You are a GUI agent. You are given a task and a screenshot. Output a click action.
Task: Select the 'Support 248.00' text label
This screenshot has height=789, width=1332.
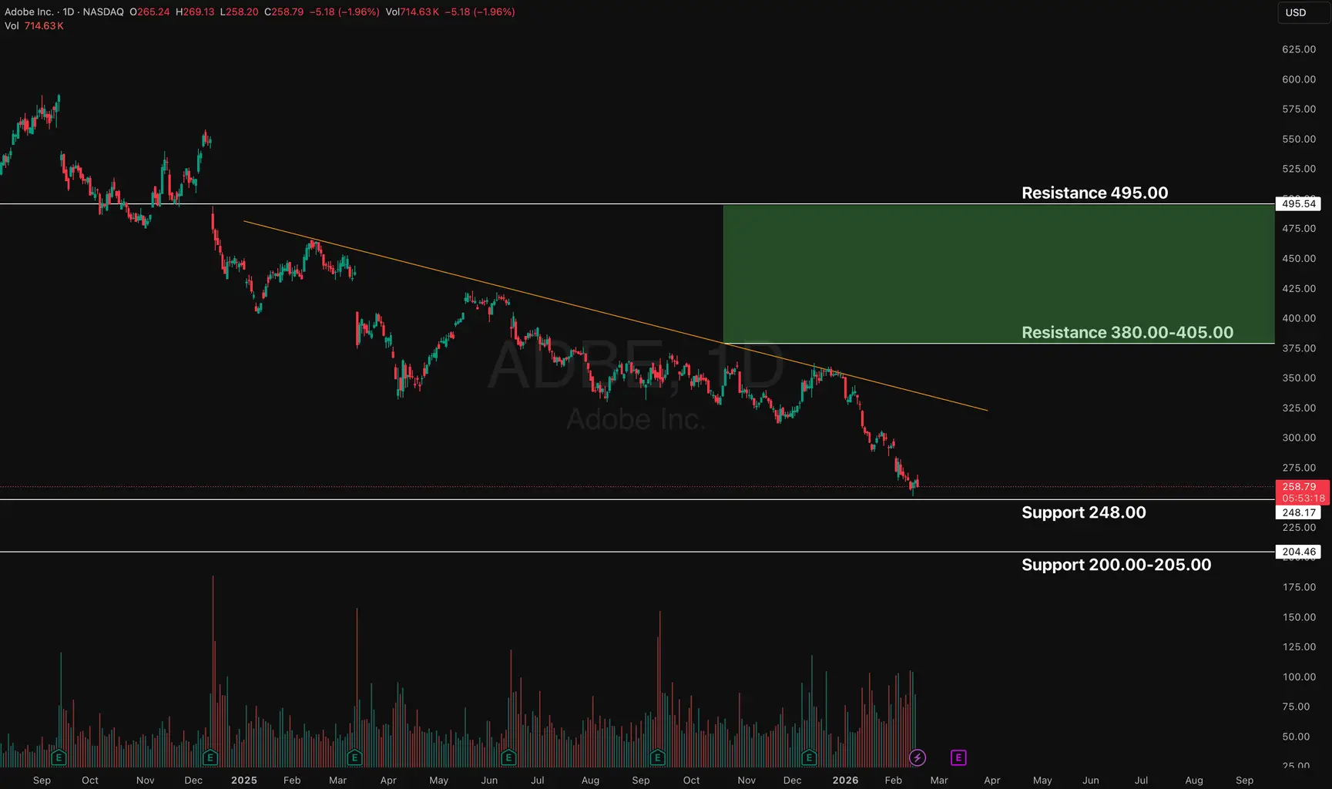pos(1083,512)
